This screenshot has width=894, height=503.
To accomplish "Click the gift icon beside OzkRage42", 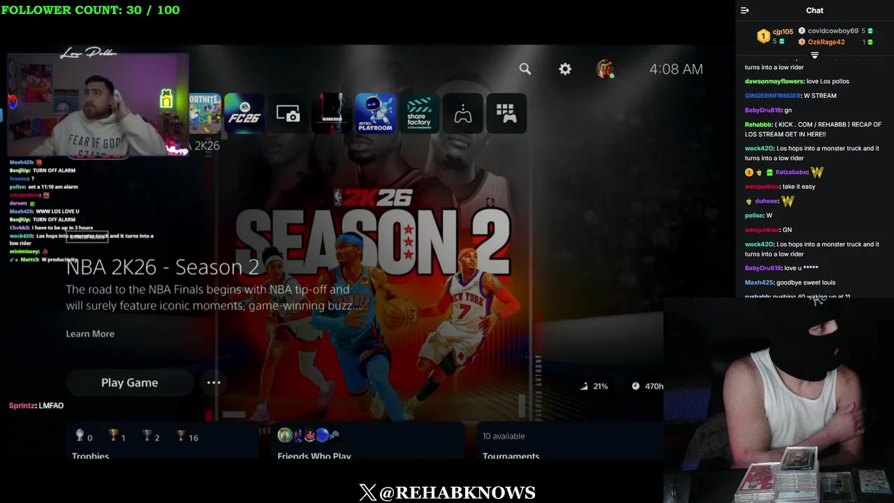I will [870, 42].
